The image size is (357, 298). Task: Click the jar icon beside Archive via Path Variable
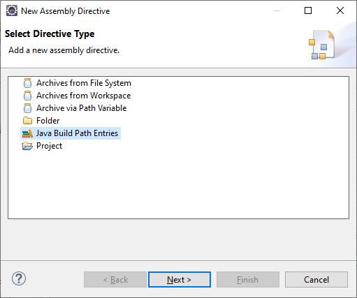tap(27, 108)
